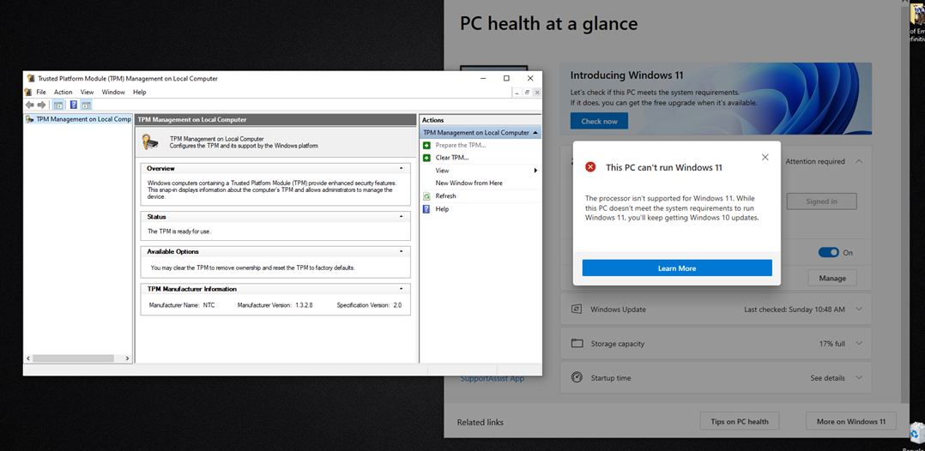This screenshot has height=451, width=925.
Task: Click Tips on PC health button
Action: (739, 422)
